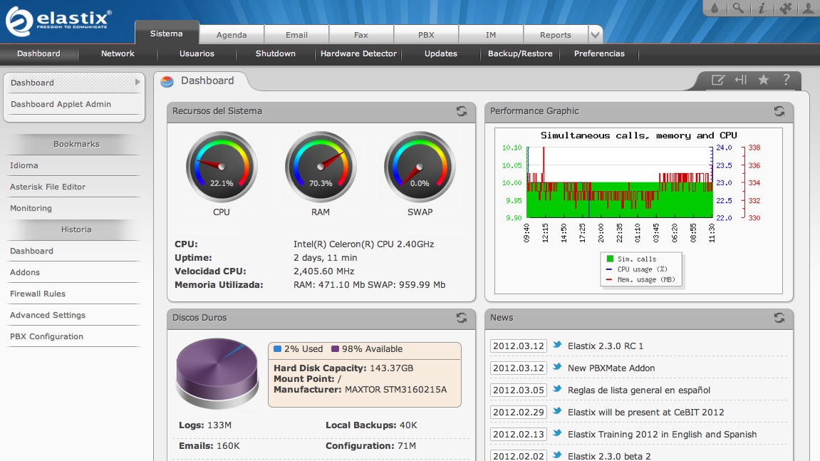This screenshot has width=820, height=461.
Task: Click the user profile silhouette icon
Action: (809, 8)
